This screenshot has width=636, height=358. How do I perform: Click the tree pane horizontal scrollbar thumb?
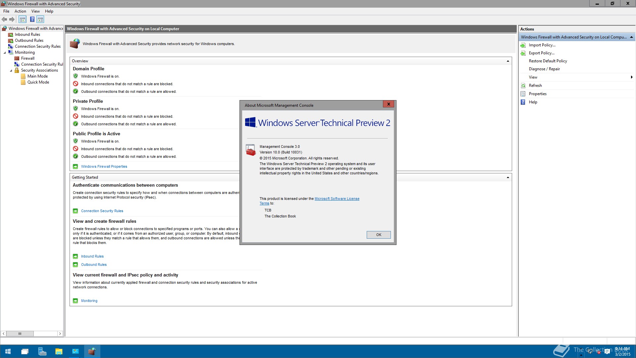(20, 333)
